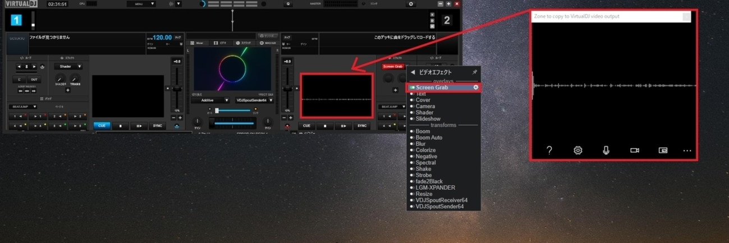The width and height of the screenshot is (729, 243).
Task: Open the MENU dropdown in top bar
Action: click(141, 4)
